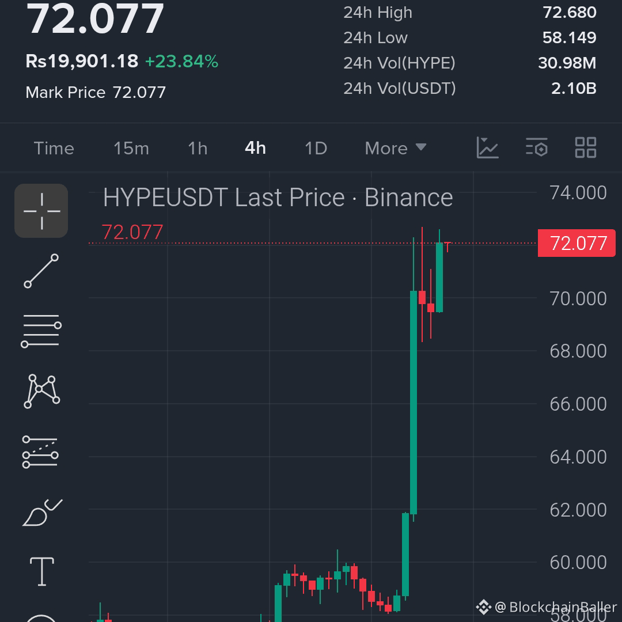The height and width of the screenshot is (622, 622).
Task: Click the 24h Vol(USDT) value 2.10B
Action: (x=574, y=89)
